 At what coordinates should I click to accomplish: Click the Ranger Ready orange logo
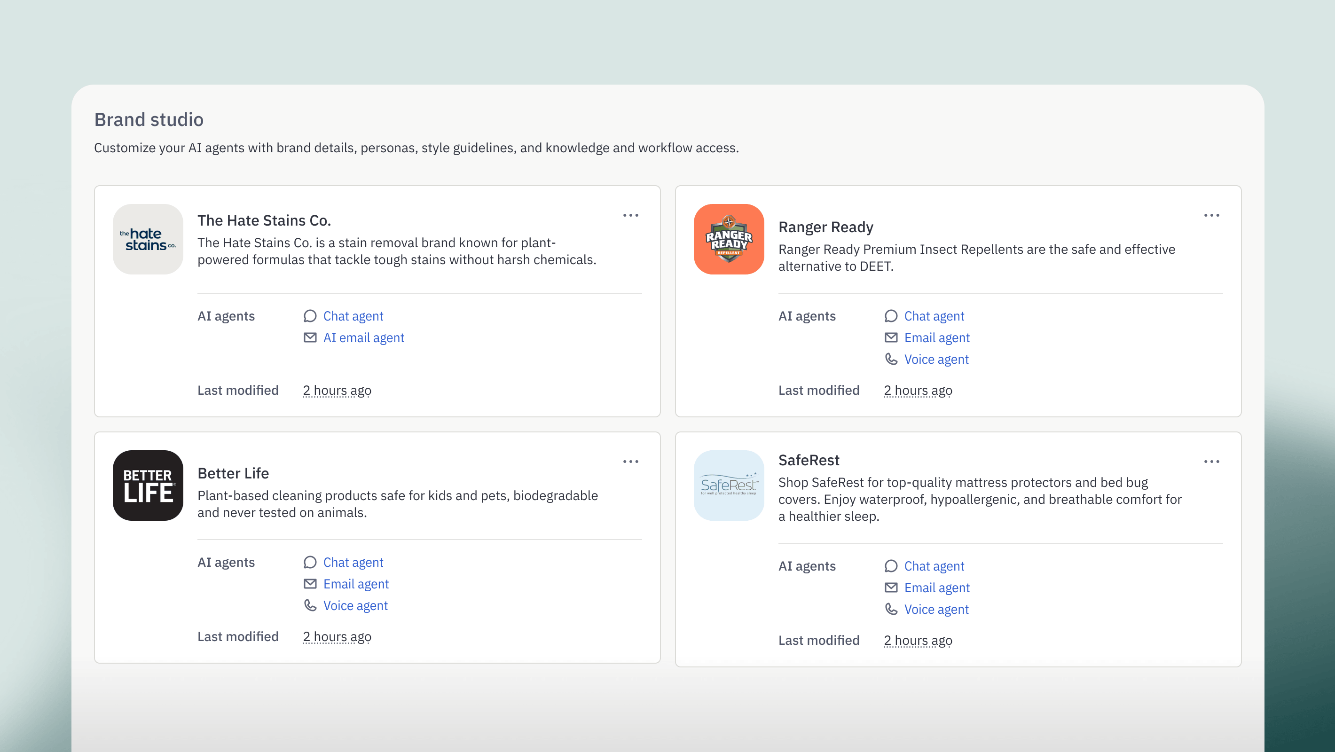click(729, 239)
